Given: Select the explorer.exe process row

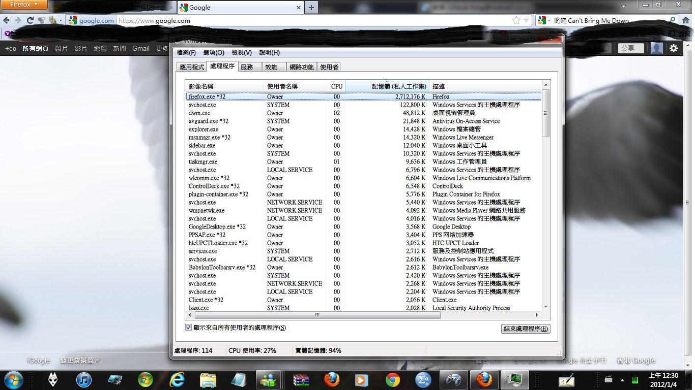Looking at the screenshot, I should pyautogui.click(x=363, y=129).
